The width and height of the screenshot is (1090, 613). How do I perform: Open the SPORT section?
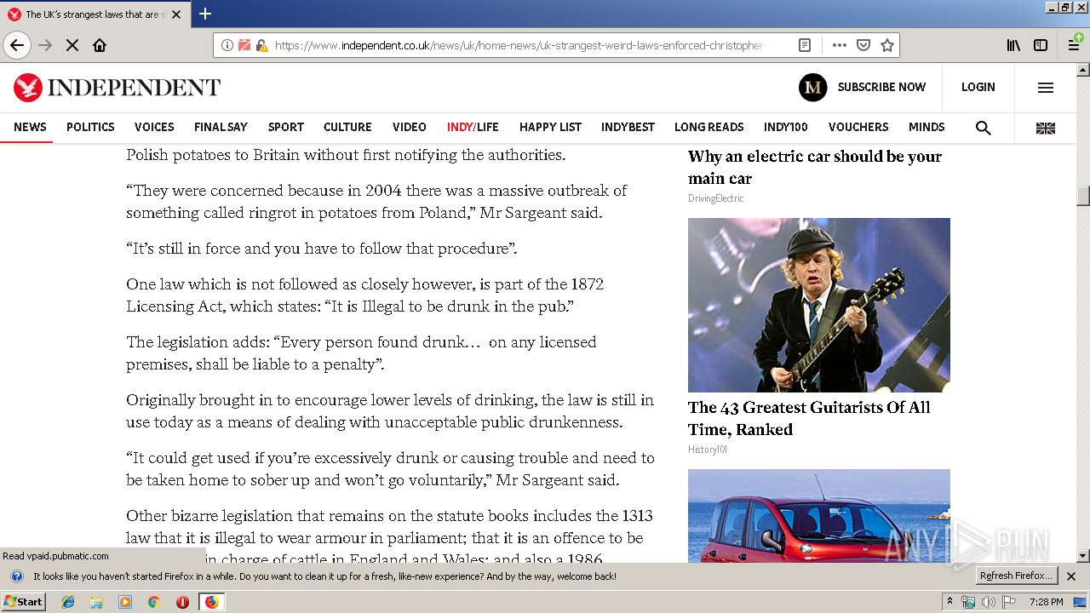pyautogui.click(x=286, y=127)
